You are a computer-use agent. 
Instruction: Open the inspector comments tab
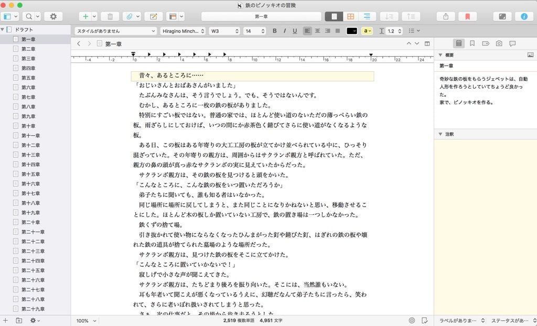click(512, 44)
